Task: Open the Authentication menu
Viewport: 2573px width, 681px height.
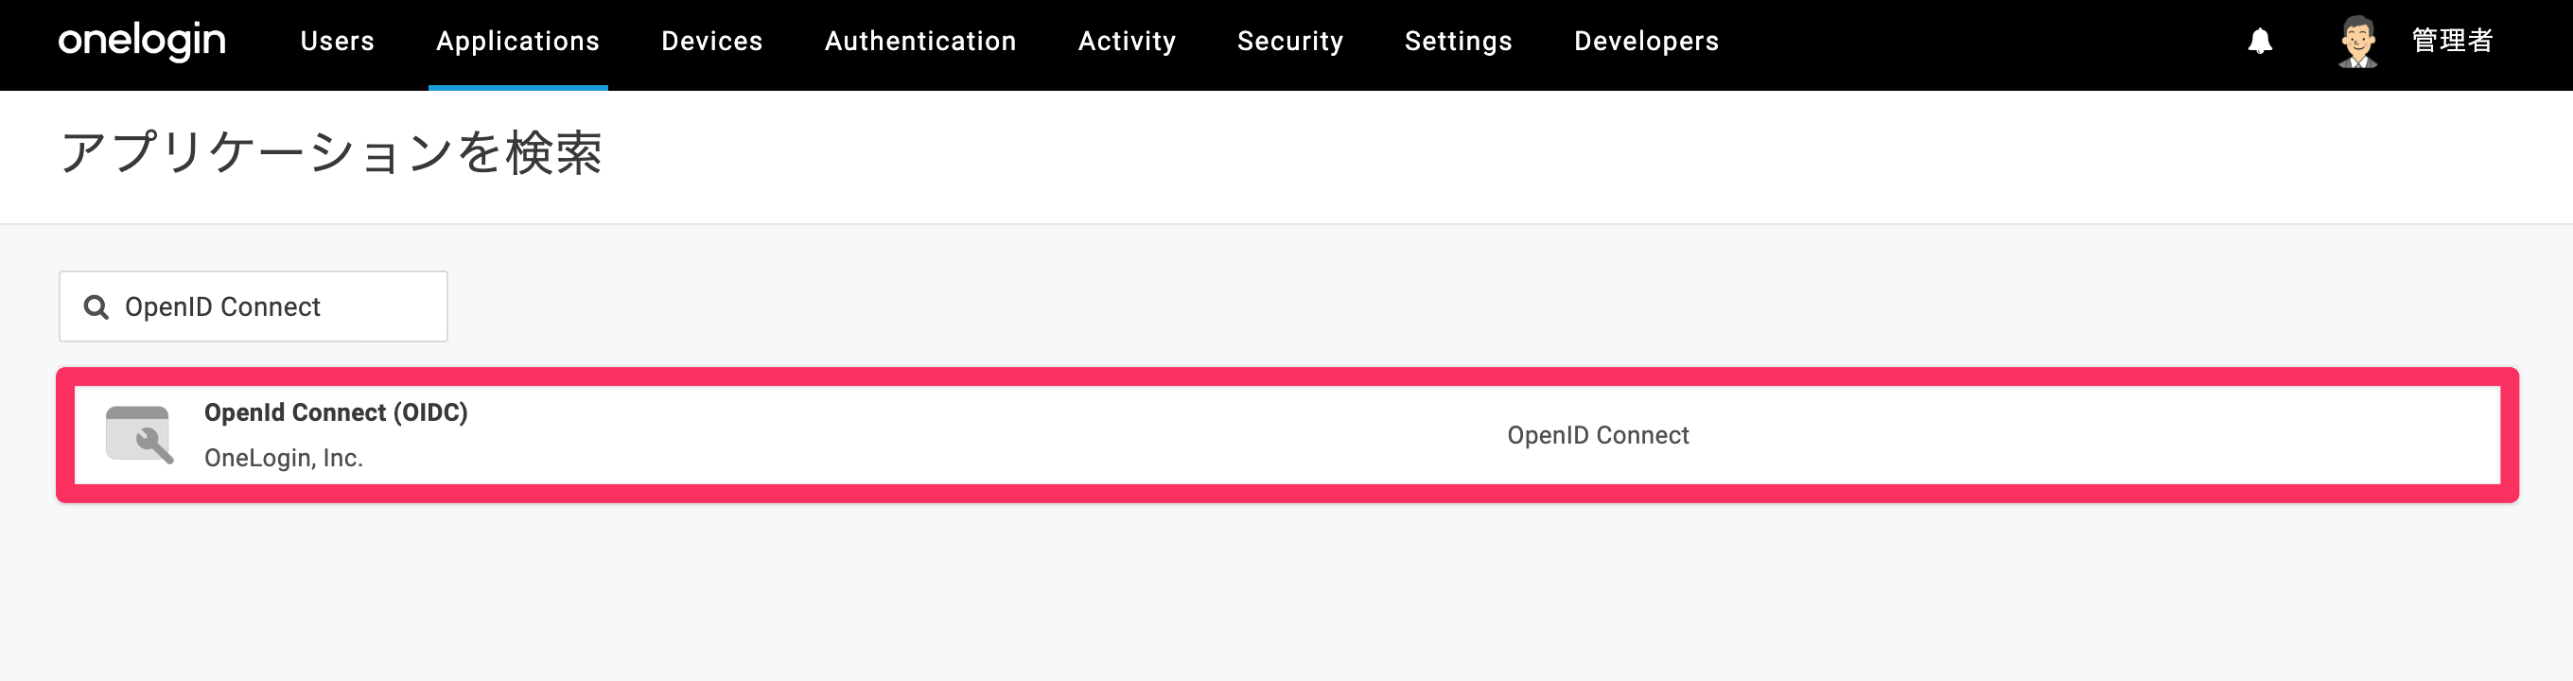Action: point(919,41)
